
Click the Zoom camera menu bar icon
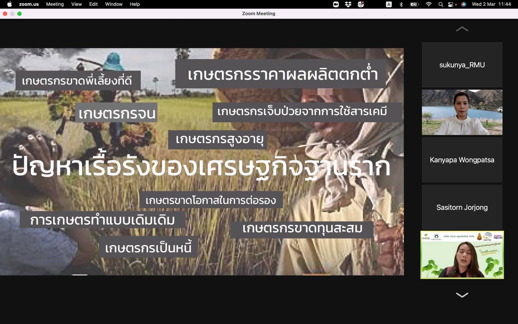336,4
